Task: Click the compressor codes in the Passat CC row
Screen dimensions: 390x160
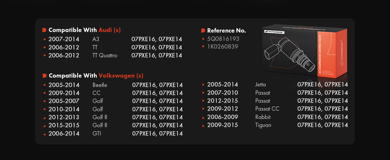Action: 323,109
